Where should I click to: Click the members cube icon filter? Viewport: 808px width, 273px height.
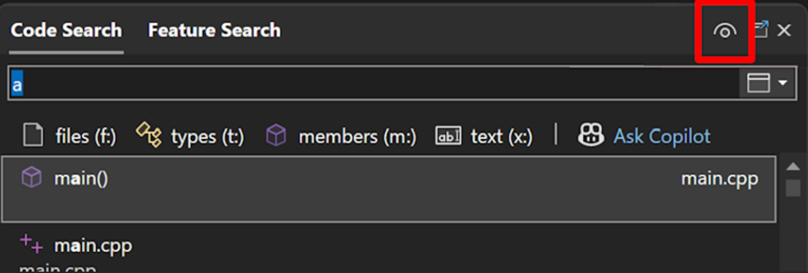(276, 136)
